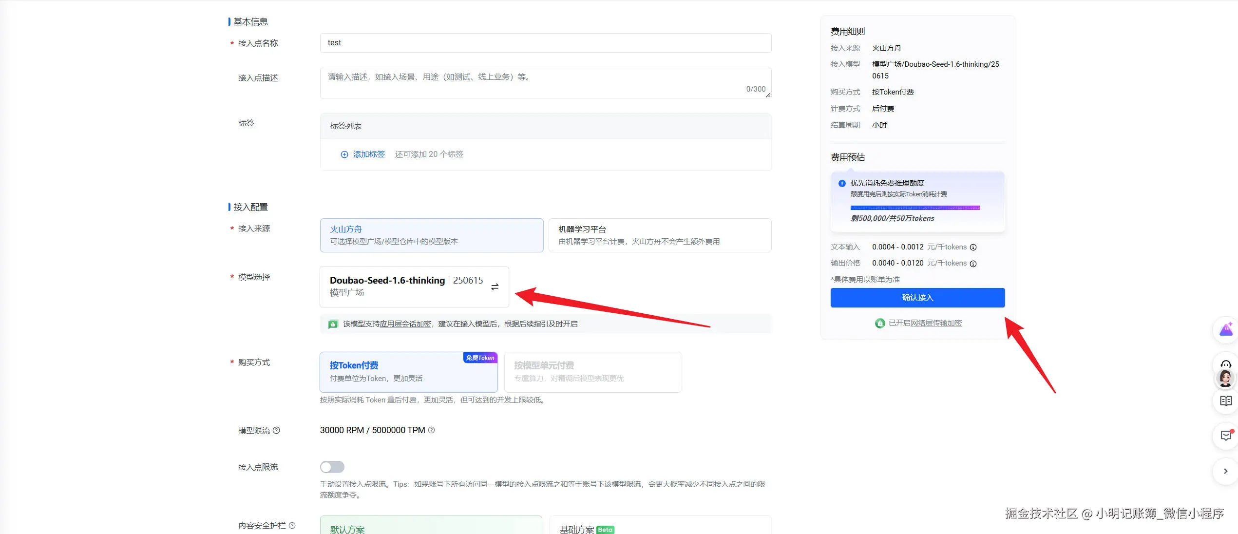1238x534 pixels.
Task: Click the 确认接入 button
Action: pyautogui.click(x=917, y=298)
